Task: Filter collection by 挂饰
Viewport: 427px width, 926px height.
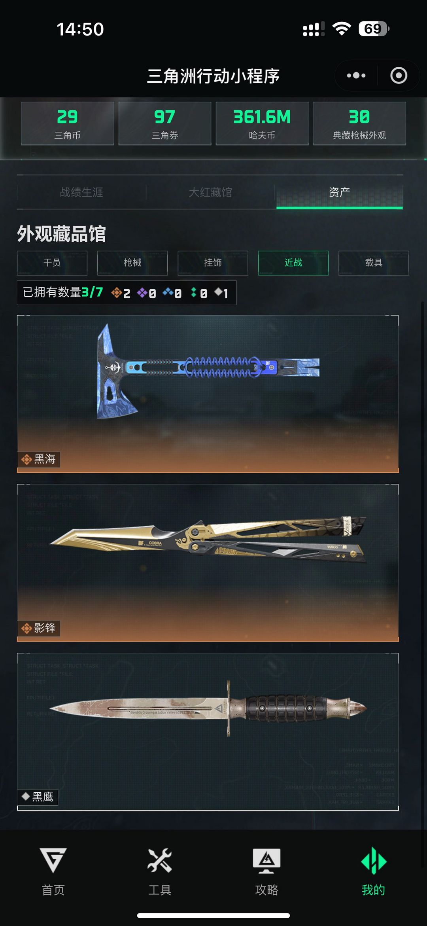Action: click(213, 263)
